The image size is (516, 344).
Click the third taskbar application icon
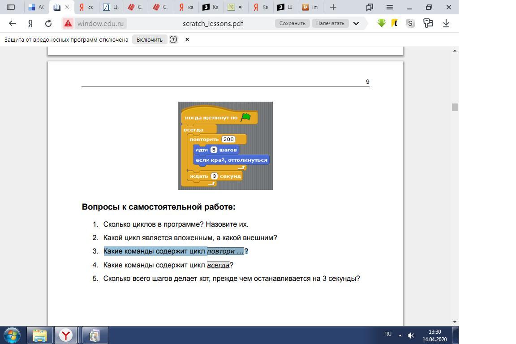click(95, 335)
